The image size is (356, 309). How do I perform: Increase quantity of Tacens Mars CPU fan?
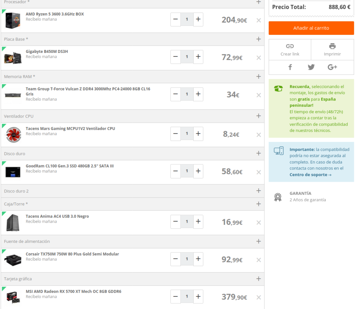coord(198,134)
